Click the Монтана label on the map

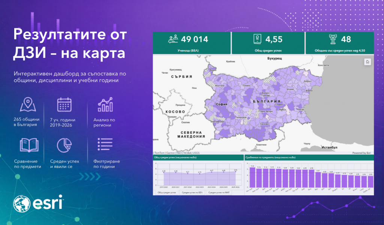coord(220,86)
